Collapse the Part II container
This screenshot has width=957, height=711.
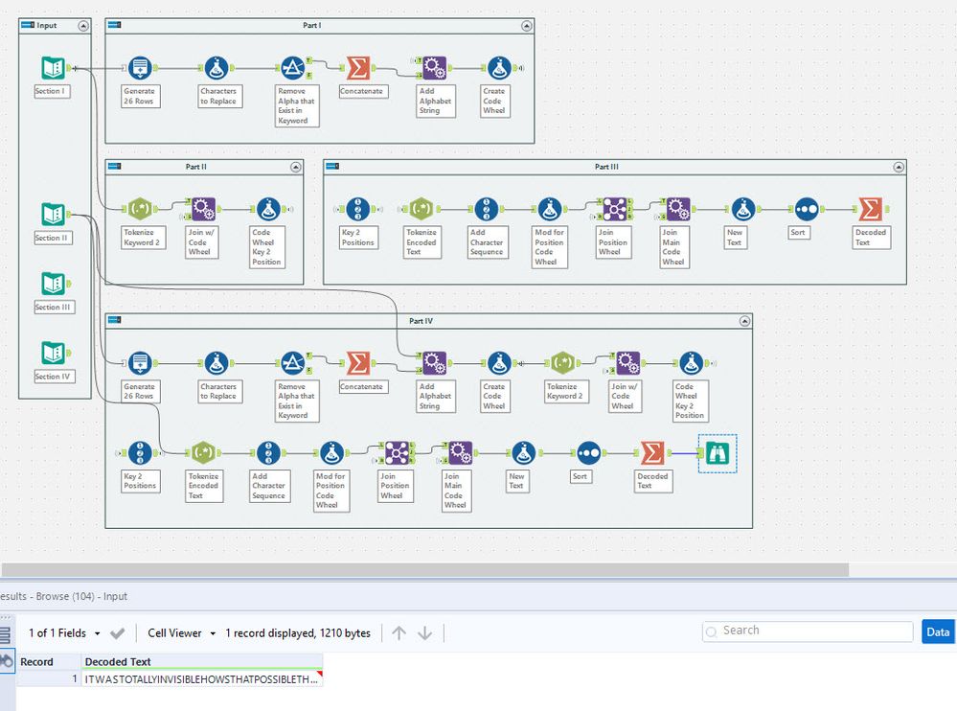(296, 168)
